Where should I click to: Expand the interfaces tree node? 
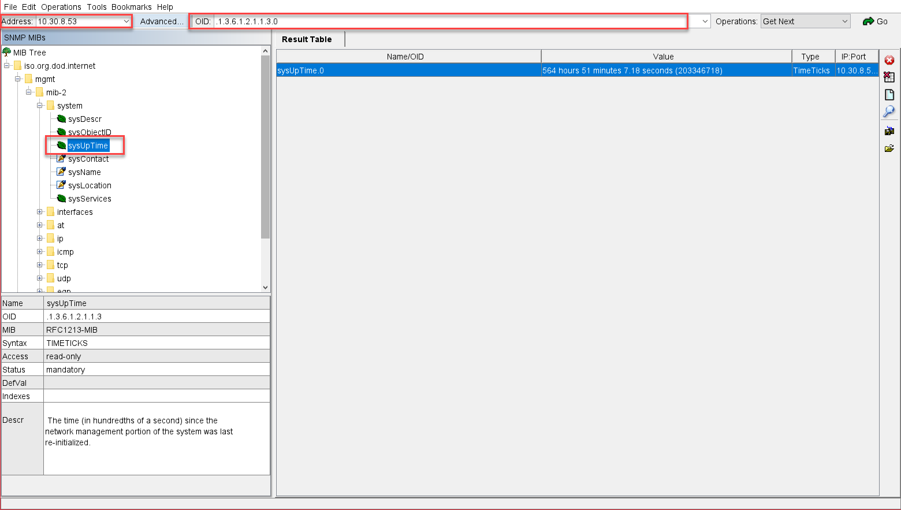point(39,211)
